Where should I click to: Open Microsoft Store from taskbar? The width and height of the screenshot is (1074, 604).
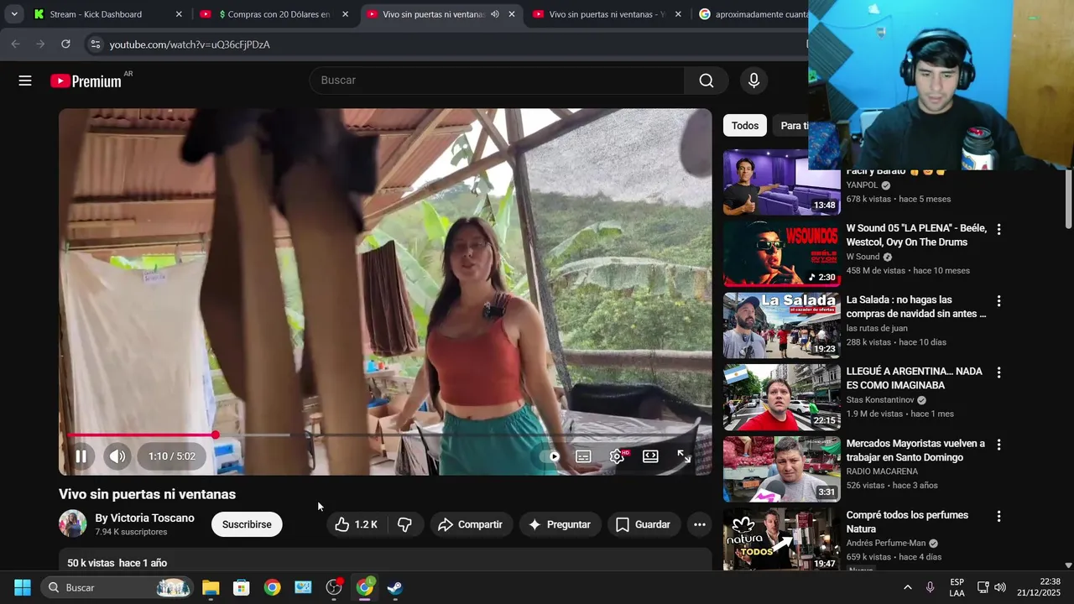point(242,587)
